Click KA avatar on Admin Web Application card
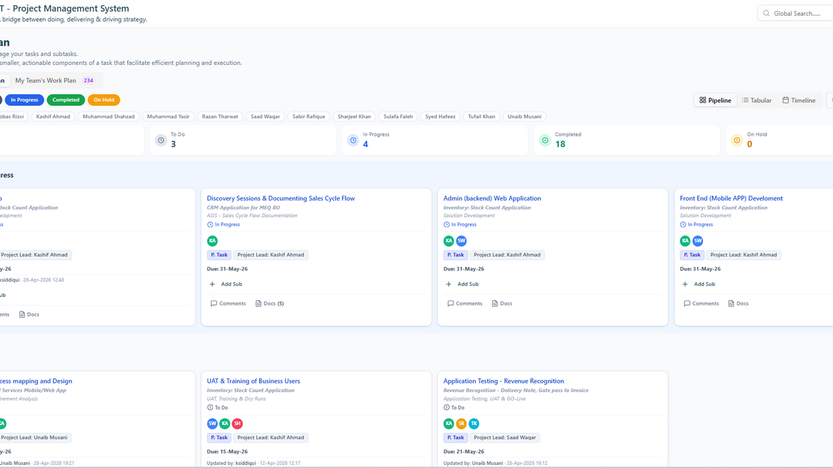Viewport: 833px width, 468px height. pyautogui.click(x=449, y=241)
